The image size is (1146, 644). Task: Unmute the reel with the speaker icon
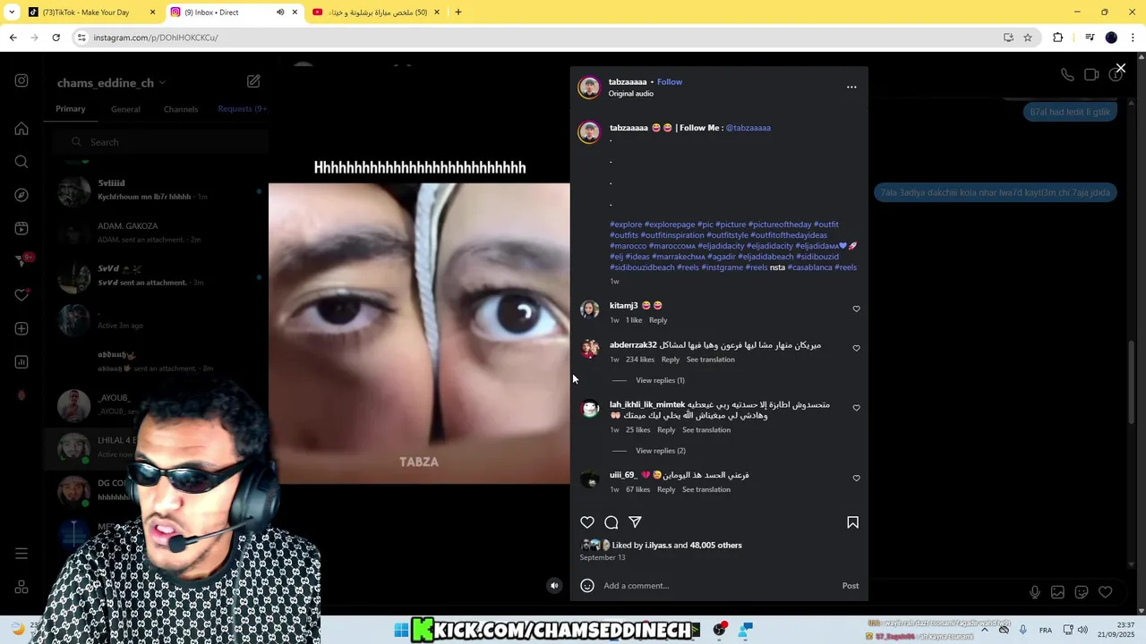click(554, 586)
